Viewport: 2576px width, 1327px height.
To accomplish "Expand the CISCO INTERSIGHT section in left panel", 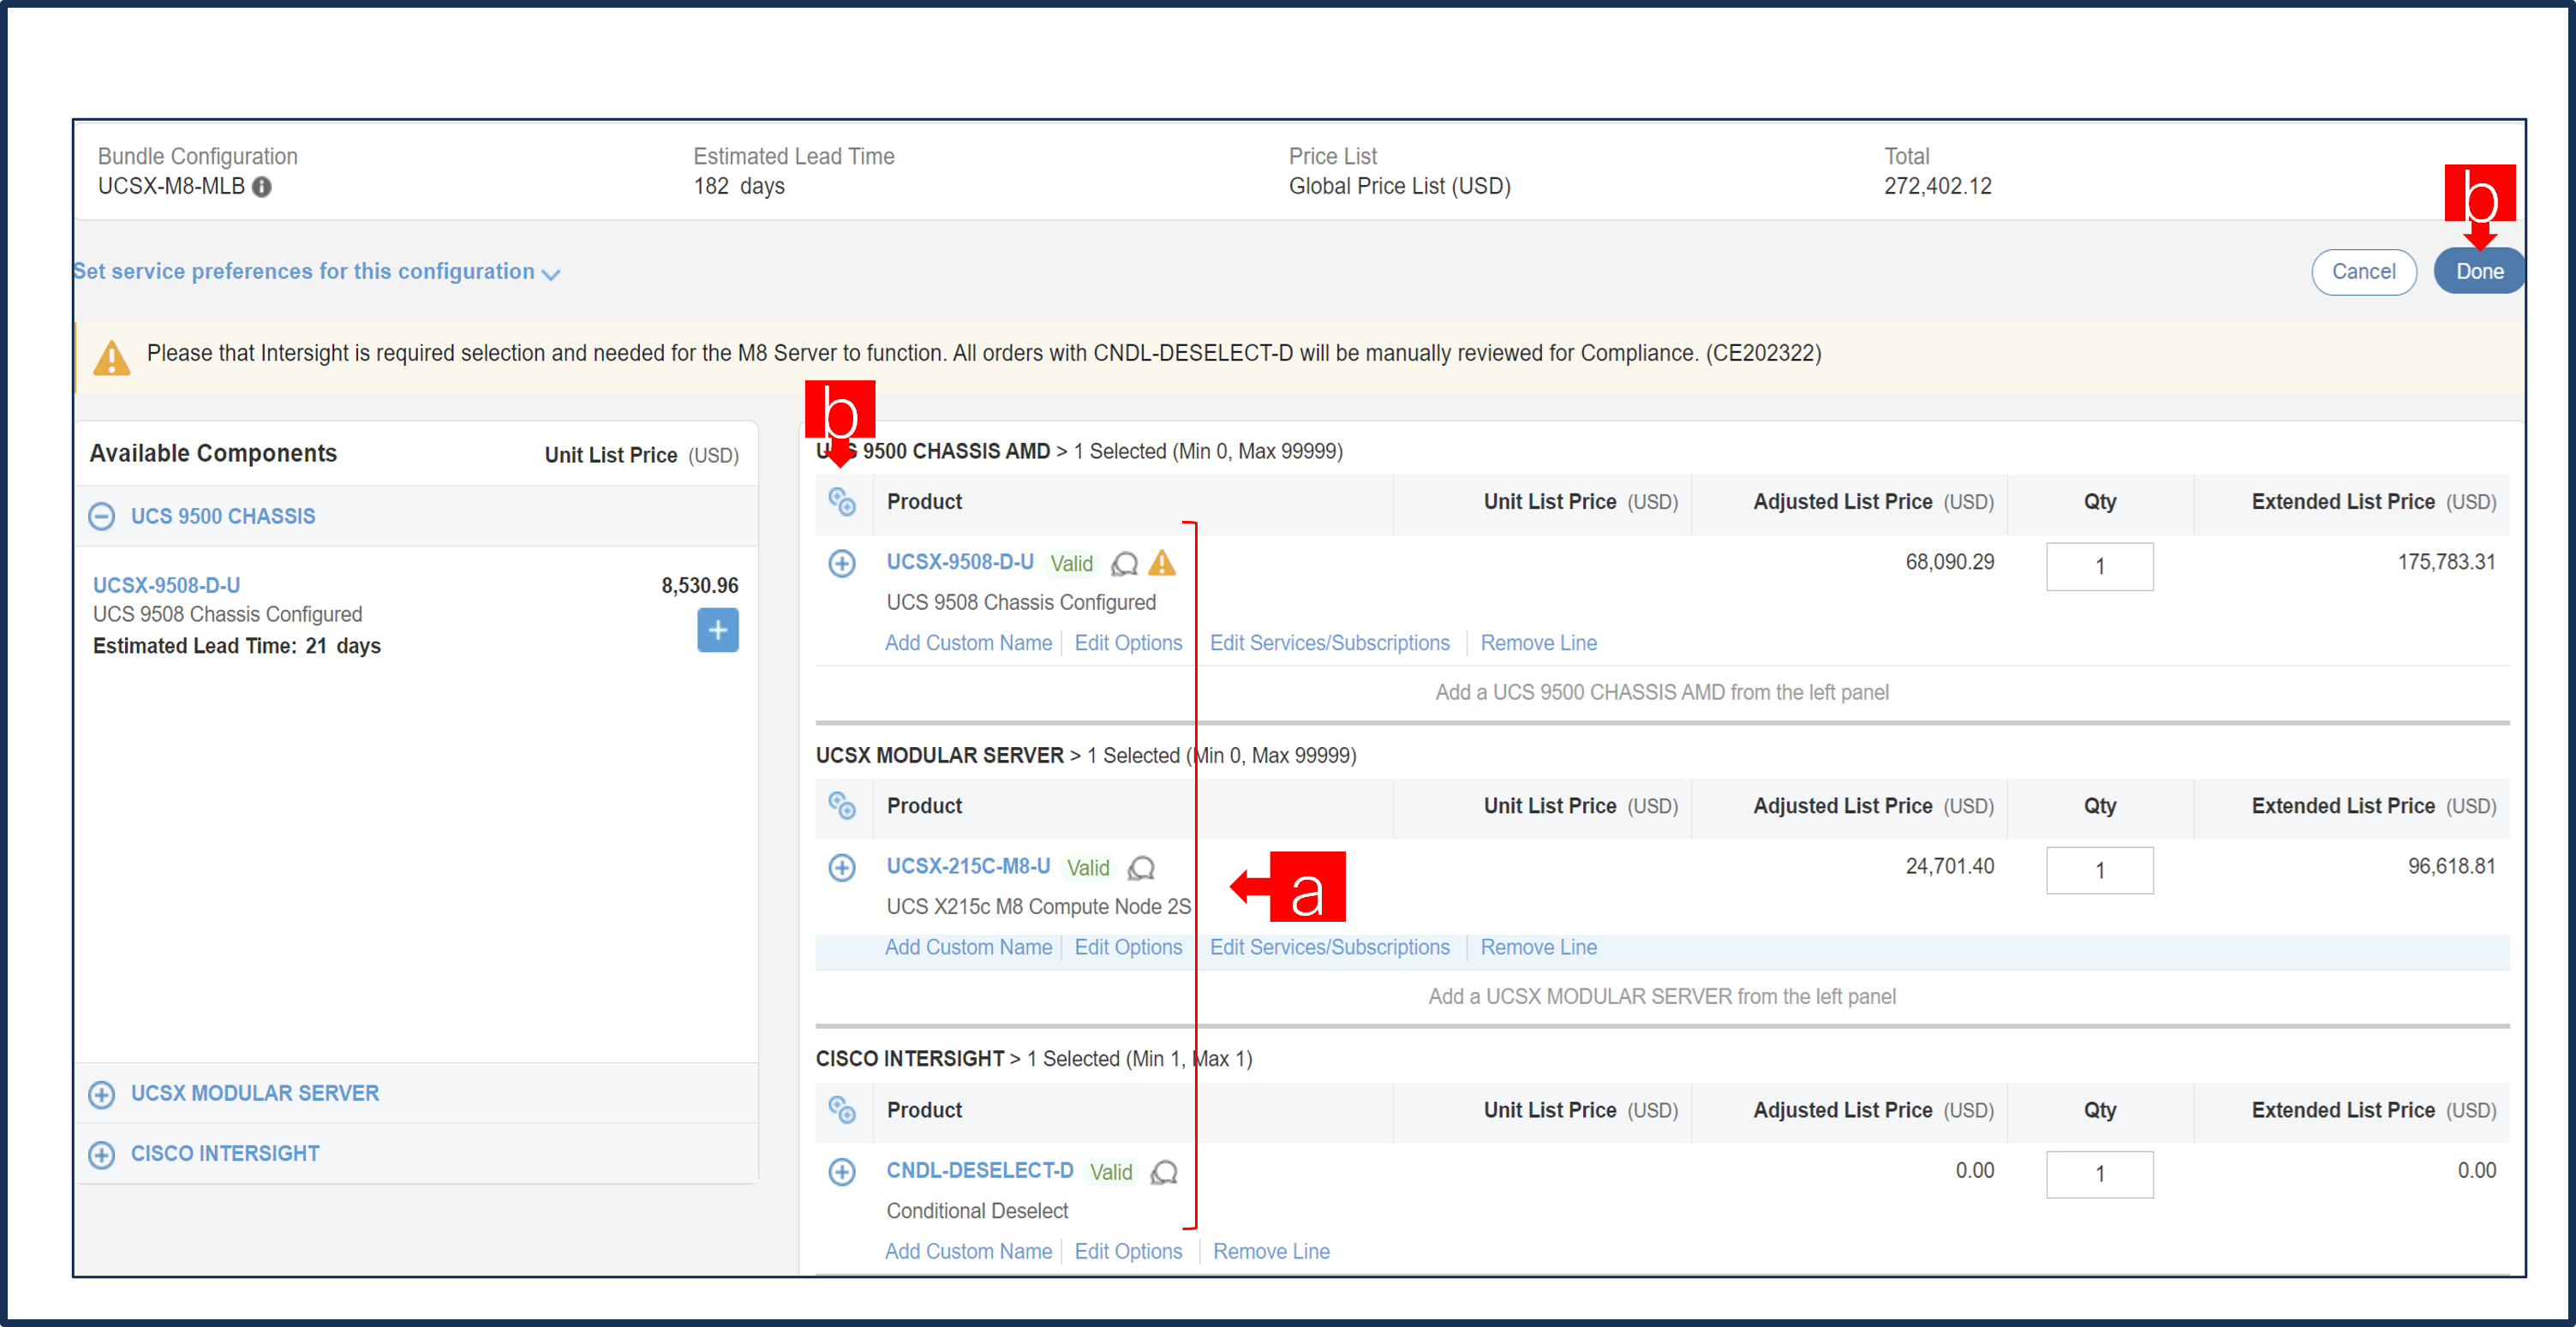I will [x=101, y=1154].
